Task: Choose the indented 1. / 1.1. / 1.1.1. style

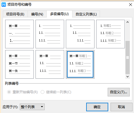Action: (x=80, y=34)
